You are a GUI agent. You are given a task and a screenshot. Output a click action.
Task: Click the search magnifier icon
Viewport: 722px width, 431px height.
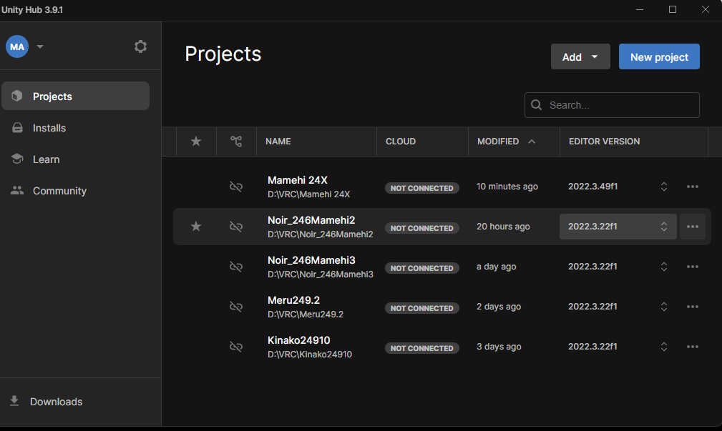pos(536,105)
